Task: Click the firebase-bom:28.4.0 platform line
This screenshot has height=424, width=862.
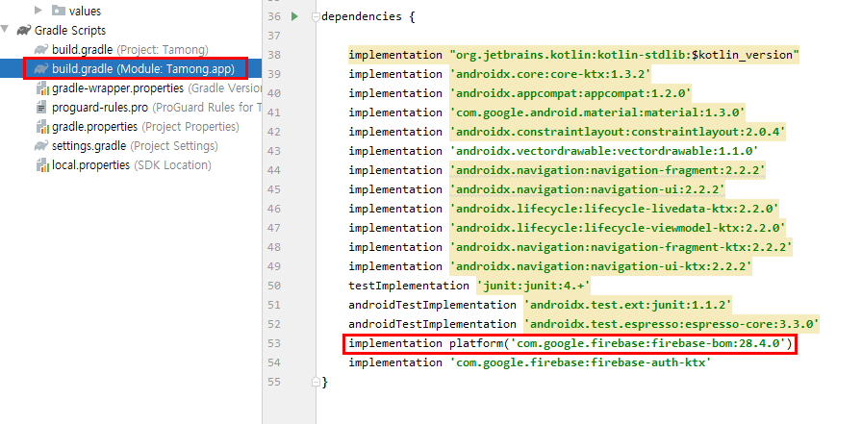Action: coord(570,344)
